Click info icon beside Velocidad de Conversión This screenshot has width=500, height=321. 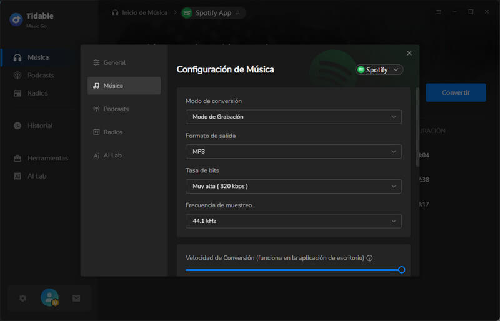[x=369, y=258]
